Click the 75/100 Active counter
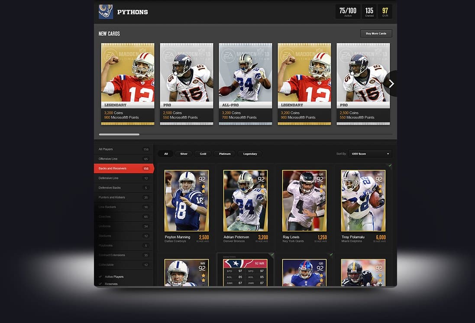Image resolution: width=475 pixels, height=323 pixels. (348, 12)
